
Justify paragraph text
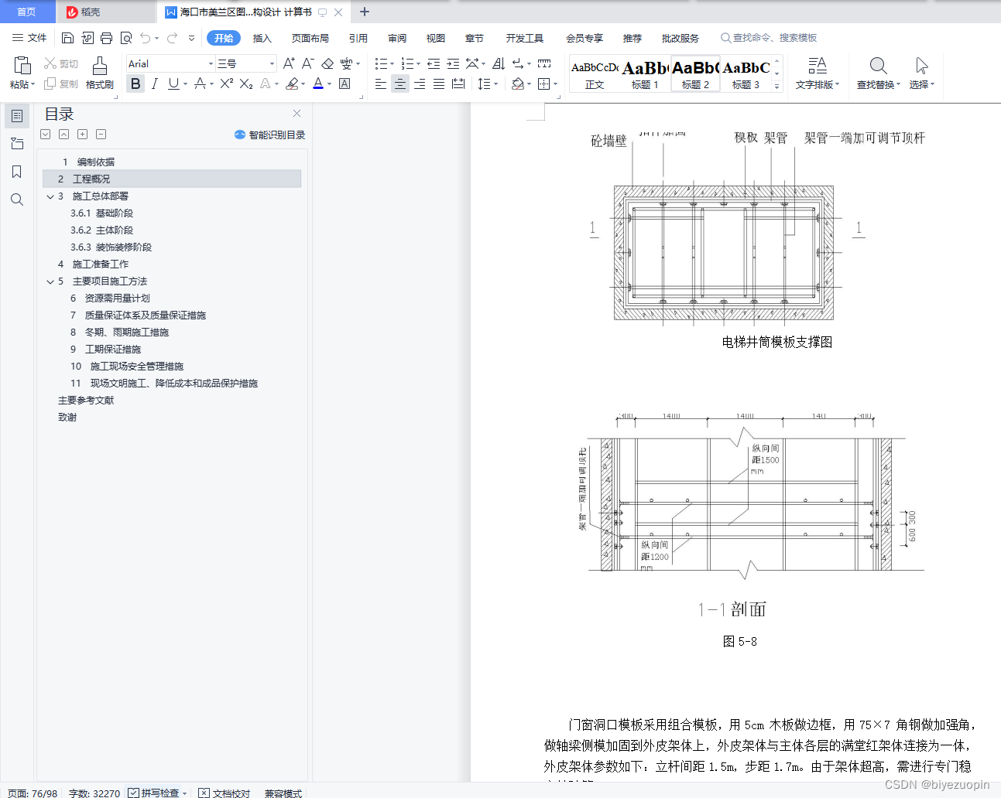439,84
